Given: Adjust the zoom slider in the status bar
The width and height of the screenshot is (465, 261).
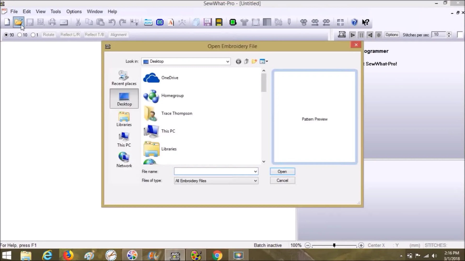Looking at the screenshot, I should point(334,245).
